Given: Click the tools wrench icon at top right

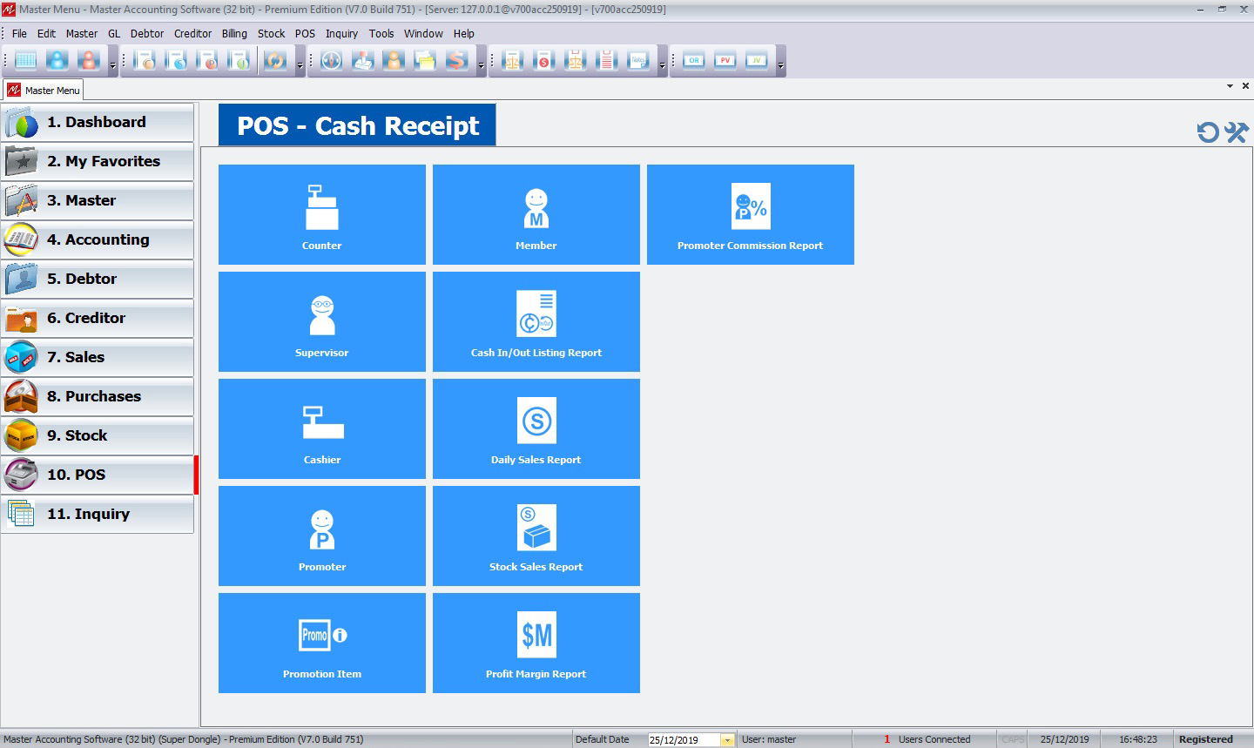Looking at the screenshot, I should click(1237, 132).
